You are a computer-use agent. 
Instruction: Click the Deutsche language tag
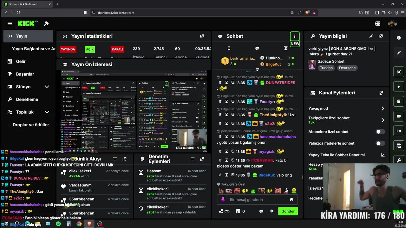(347, 68)
